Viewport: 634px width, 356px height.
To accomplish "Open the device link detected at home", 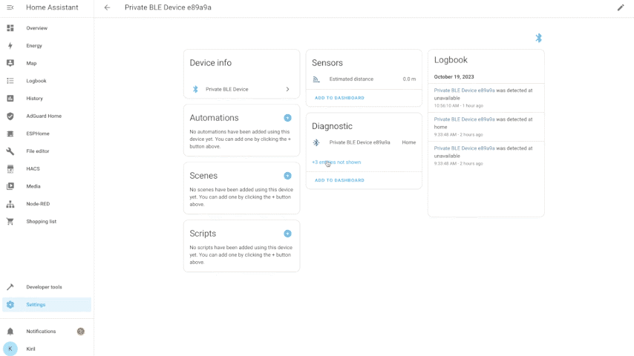I will click(x=464, y=119).
